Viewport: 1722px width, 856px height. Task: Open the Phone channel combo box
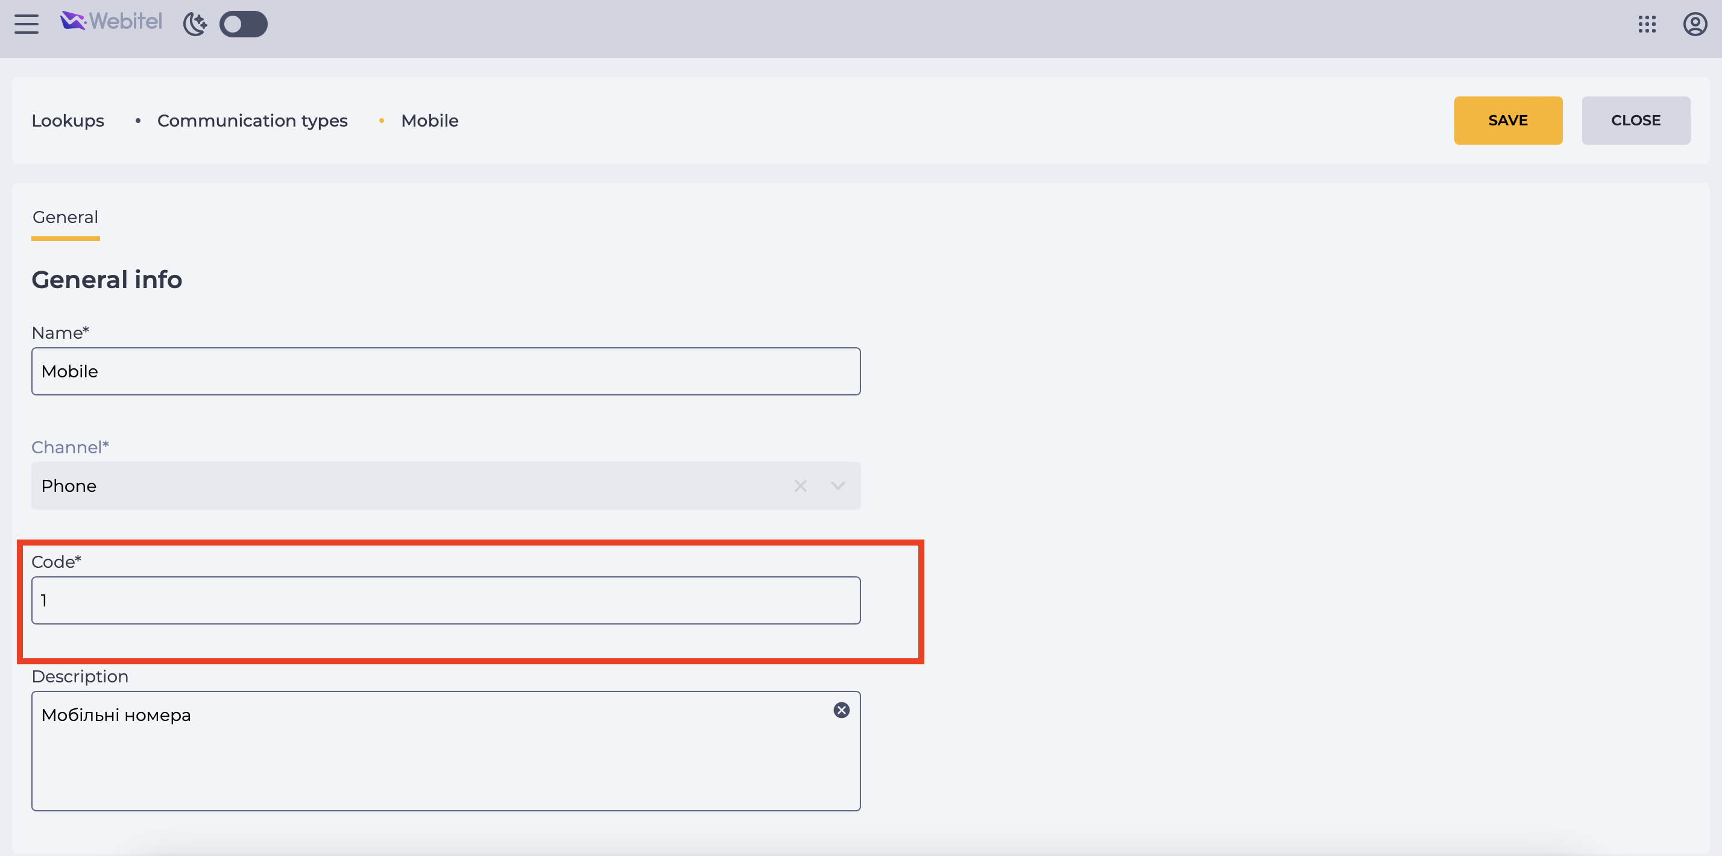click(446, 486)
